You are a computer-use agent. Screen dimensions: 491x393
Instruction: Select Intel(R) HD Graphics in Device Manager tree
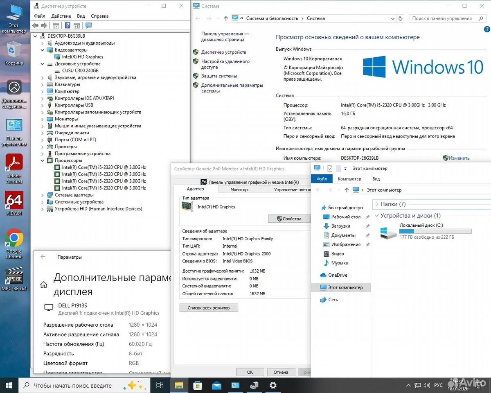(x=82, y=57)
